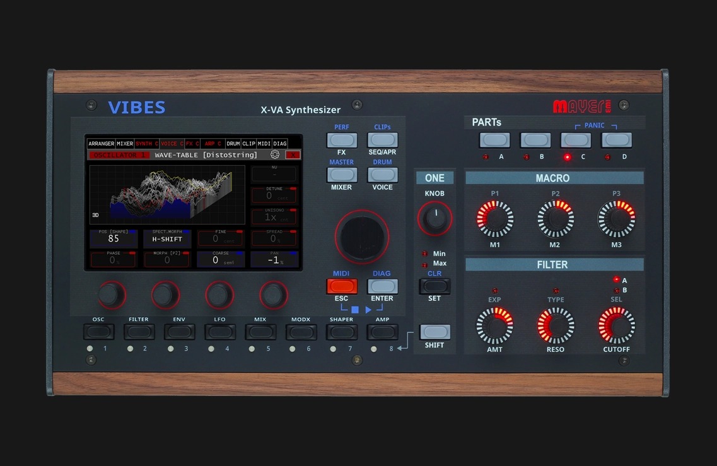Click the fourth encoder below the screen
Image resolution: width=717 pixels, height=466 pixels.
coord(274,295)
